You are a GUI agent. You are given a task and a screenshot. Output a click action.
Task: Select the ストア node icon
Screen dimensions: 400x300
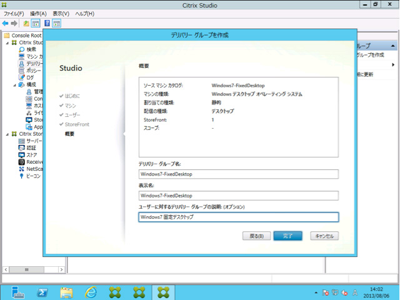click(x=22, y=155)
